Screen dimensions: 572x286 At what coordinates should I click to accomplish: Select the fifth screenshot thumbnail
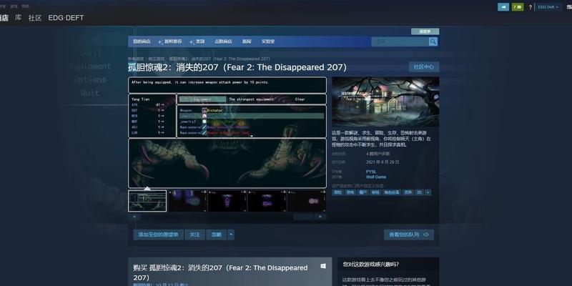[x=307, y=201]
